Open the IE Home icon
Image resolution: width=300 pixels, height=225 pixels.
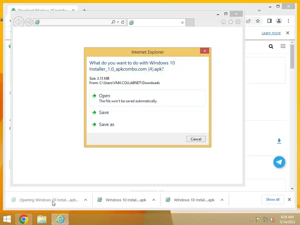pyautogui.click(x=224, y=22)
